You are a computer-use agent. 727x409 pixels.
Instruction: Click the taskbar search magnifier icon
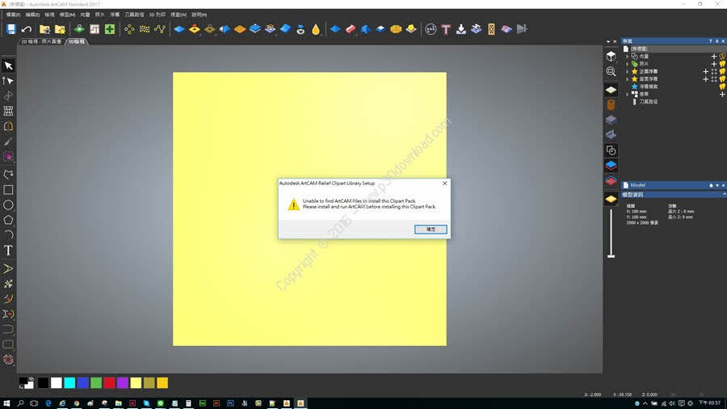(x=20, y=403)
